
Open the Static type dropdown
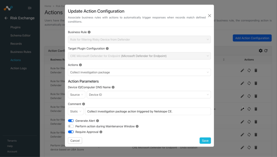coord(76,111)
